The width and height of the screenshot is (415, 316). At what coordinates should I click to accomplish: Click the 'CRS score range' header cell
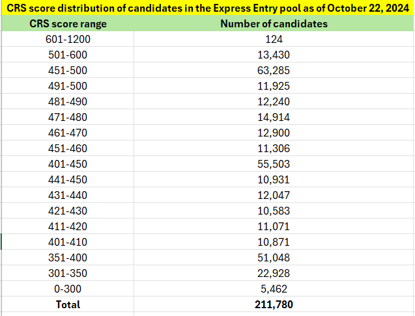[68, 23]
